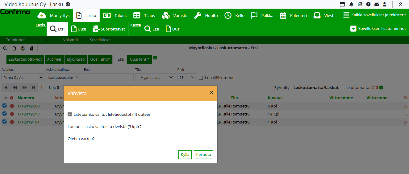Click the user profile icon
The image size is (409, 174).
click(385, 4)
